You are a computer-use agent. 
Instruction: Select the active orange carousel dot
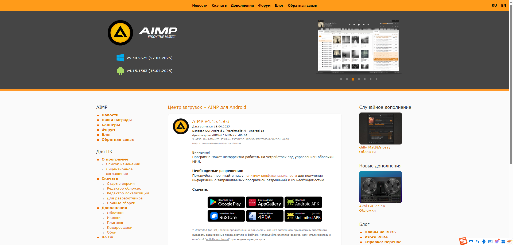tap(353, 79)
